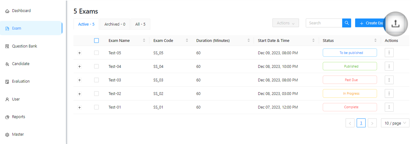Click Dec 09, 2023, 08:00 PM date

click(278, 53)
